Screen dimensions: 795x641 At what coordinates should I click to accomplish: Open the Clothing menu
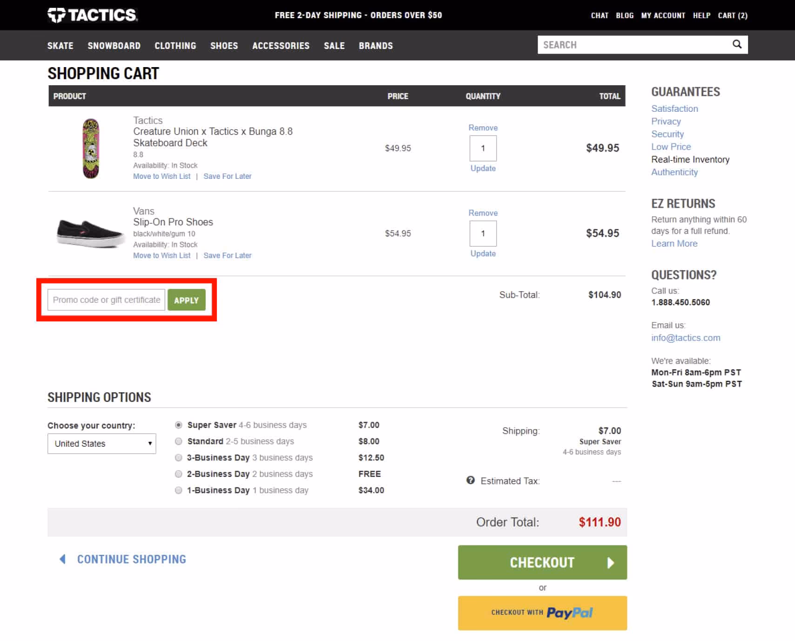(175, 46)
